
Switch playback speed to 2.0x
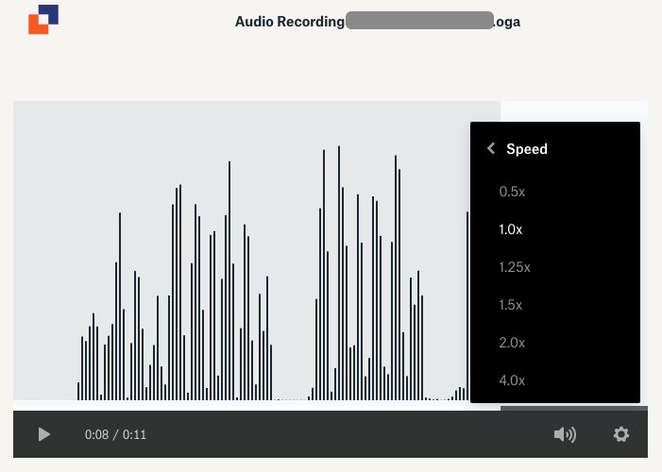(x=512, y=343)
